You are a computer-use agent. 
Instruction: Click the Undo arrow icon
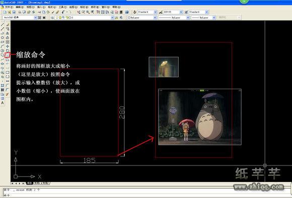click(63, 12)
